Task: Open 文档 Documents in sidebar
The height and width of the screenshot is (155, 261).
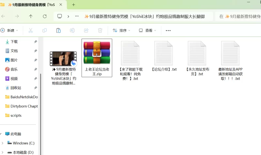Action: click(14, 51)
